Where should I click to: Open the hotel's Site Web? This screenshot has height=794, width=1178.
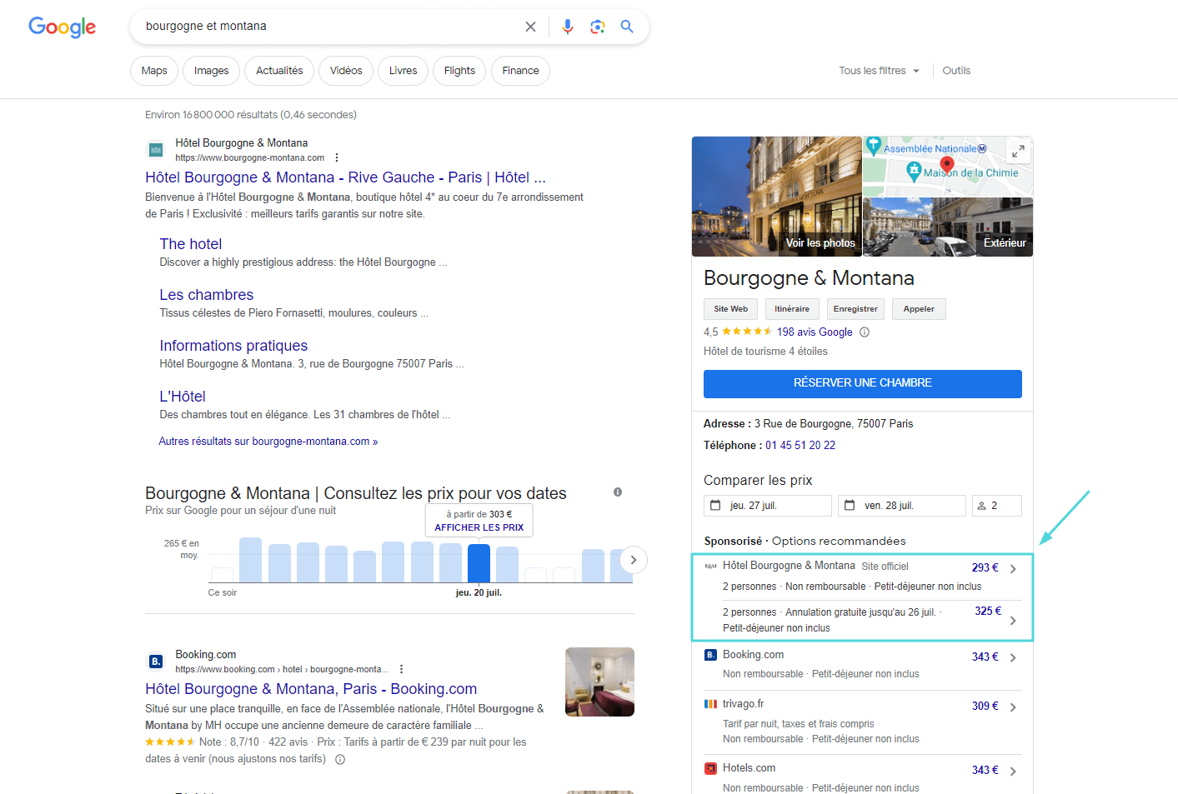click(730, 308)
